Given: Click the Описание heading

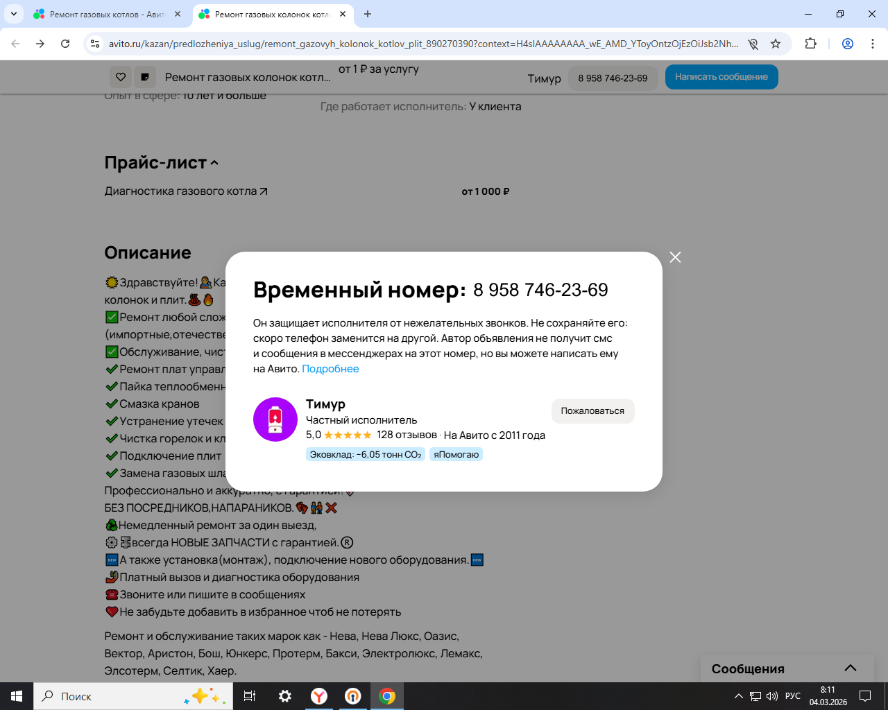Looking at the screenshot, I should [x=148, y=252].
